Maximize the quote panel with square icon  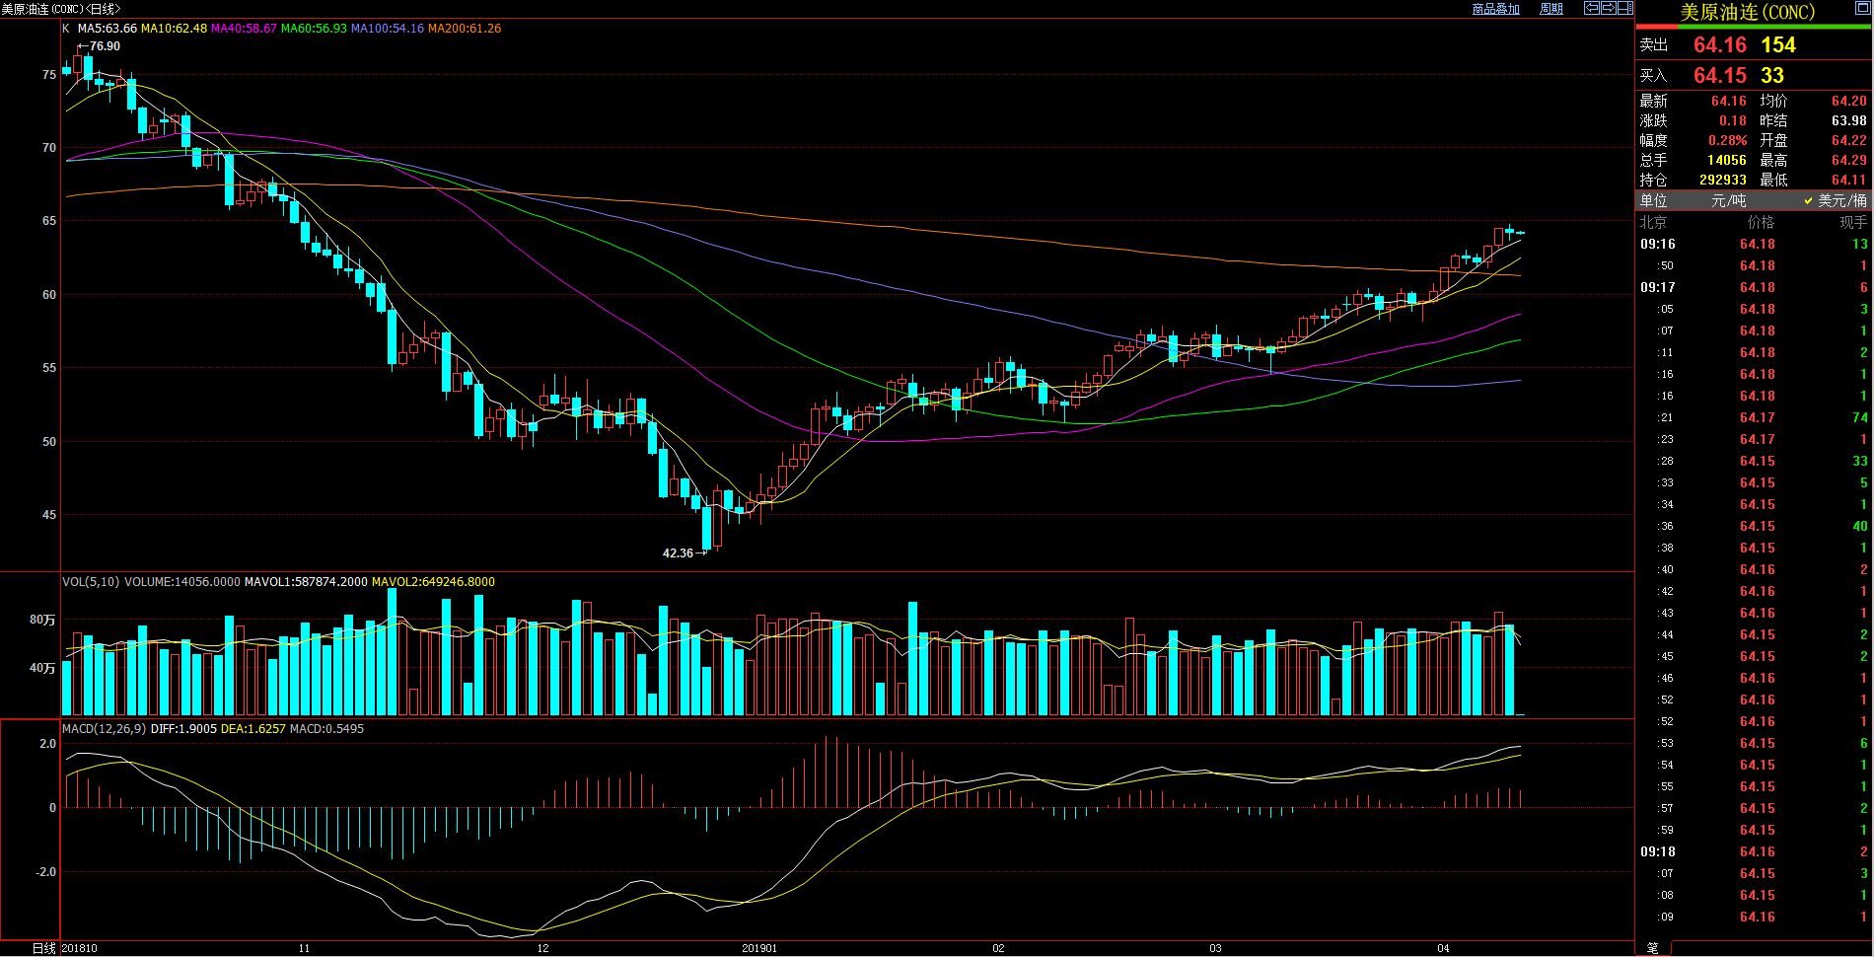pyautogui.click(x=1862, y=9)
